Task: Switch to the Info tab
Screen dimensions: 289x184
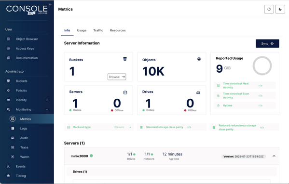Action: coord(67,30)
